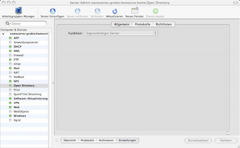Click the Zurücksetzen button
This screenshot has height=148, width=240.
(198, 141)
